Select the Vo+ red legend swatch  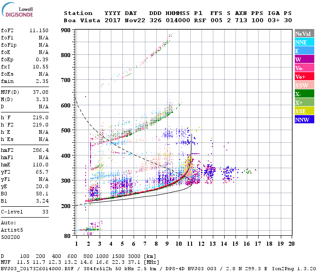pyautogui.click(x=304, y=77)
